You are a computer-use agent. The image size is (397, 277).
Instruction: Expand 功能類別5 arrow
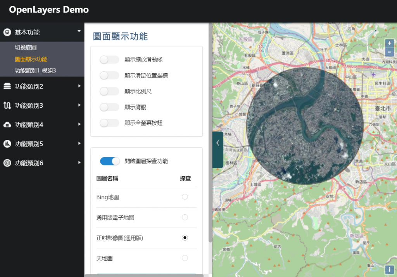(x=79, y=143)
